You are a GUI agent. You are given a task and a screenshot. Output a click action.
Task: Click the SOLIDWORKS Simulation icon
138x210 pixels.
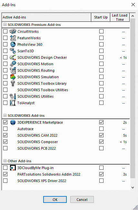pyautogui.click(x=13, y=77)
